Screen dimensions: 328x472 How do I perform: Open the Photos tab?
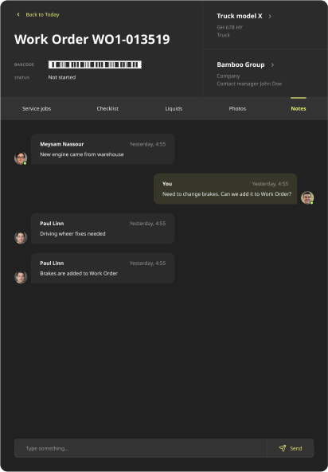[x=237, y=109]
